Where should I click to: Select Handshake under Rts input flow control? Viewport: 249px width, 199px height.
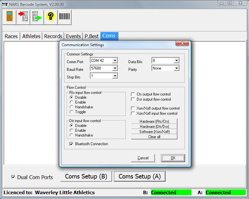[72, 107]
